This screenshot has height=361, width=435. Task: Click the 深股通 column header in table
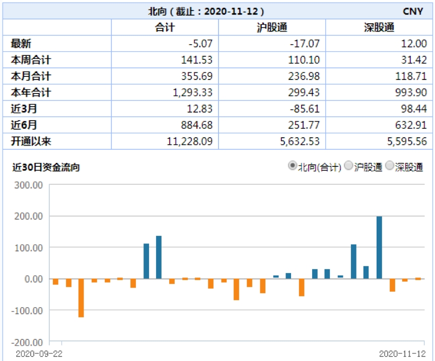(379, 28)
